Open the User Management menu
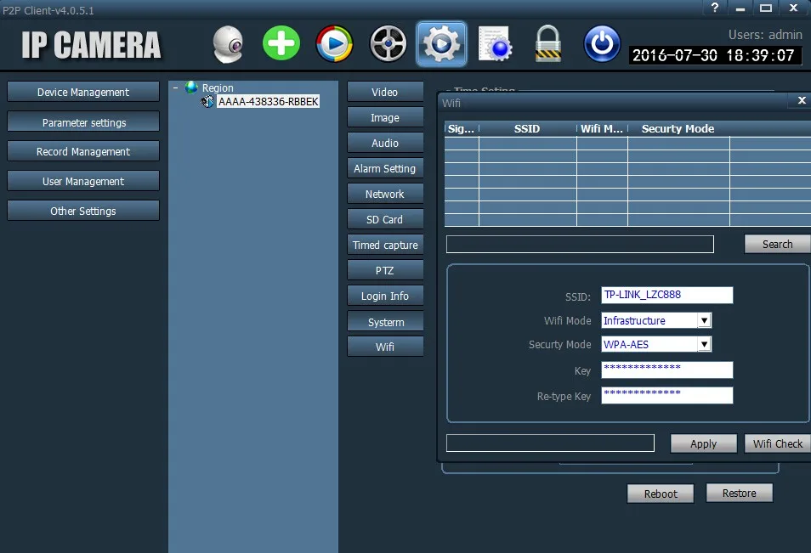The image size is (811, 553). pyautogui.click(x=82, y=180)
